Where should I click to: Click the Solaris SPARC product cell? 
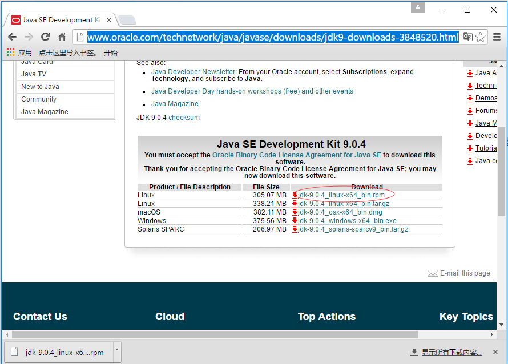tap(161, 229)
